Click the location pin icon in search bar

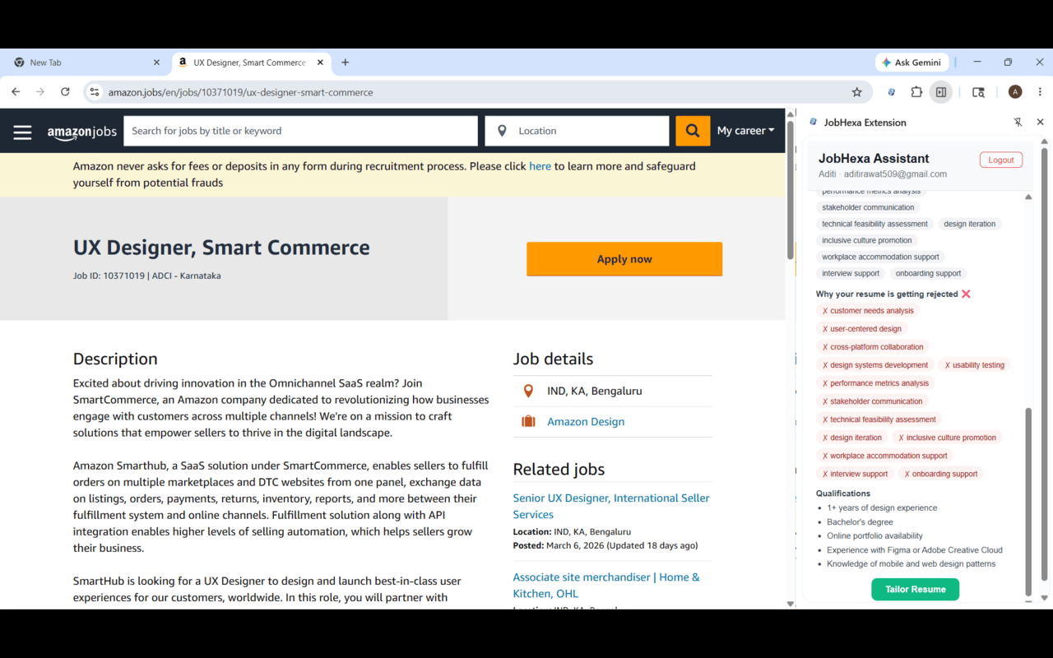pos(502,131)
